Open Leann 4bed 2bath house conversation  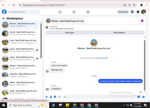(20, 58)
